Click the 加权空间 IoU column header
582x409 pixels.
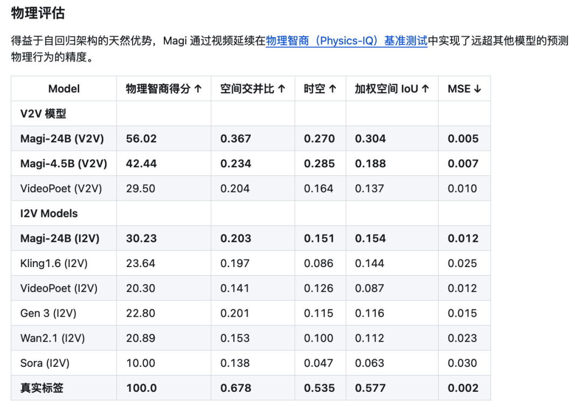(x=392, y=89)
